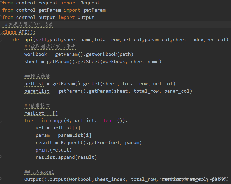Click 'getworkbook' method call on workbook line

[x=101, y=54]
